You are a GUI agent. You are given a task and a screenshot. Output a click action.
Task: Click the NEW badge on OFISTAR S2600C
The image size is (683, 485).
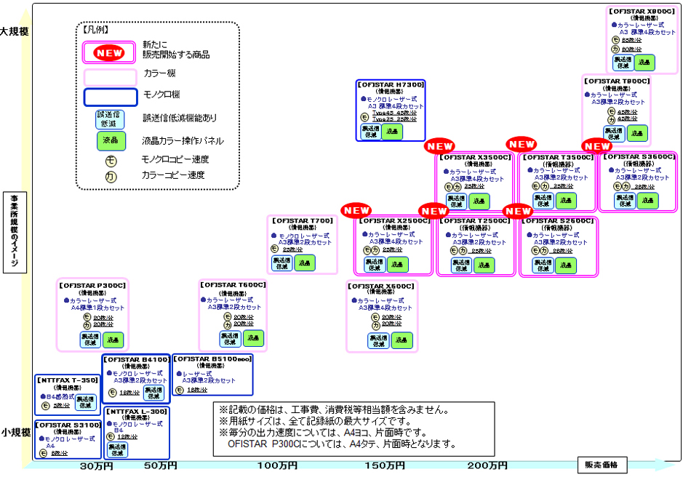point(517,211)
